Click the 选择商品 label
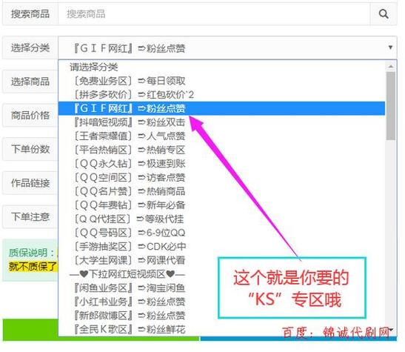 (x=30, y=82)
